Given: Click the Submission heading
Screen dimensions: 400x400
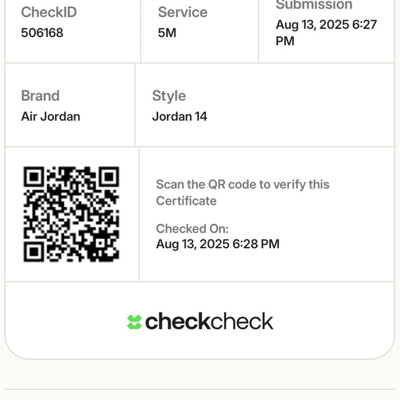Looking at the screenshot, I should [x=314, y=5].
